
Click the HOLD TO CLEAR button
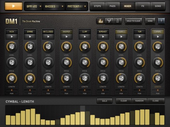(x=134, y=21)
